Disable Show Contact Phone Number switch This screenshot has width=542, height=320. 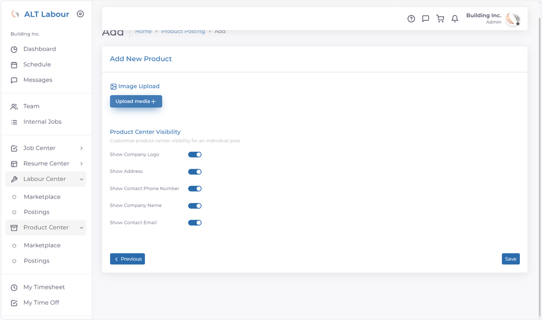pos(195,189)
